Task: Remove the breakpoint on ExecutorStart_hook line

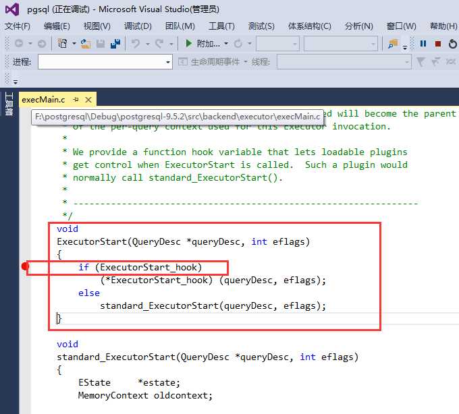Action: point(25,266)
